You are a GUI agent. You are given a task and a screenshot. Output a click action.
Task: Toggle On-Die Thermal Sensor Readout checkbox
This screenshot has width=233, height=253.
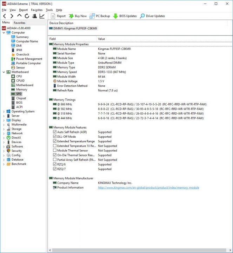click(55, 155)
